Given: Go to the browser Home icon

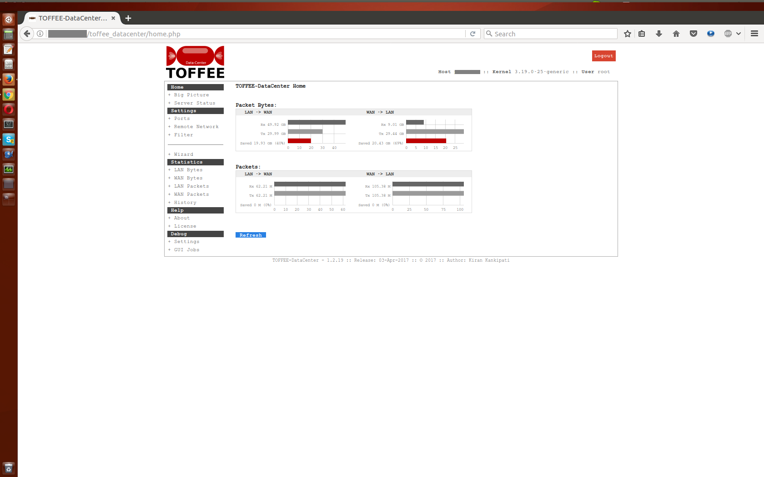Looking at the screenshot, I should click(x=676, y=34).
